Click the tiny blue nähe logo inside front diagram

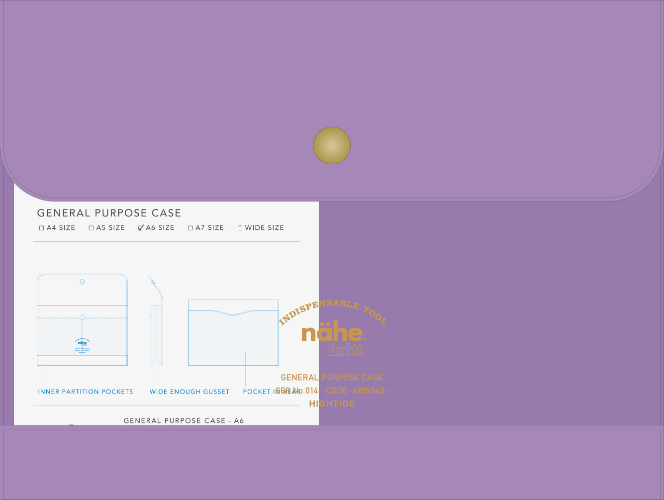(x=82, y=342)
